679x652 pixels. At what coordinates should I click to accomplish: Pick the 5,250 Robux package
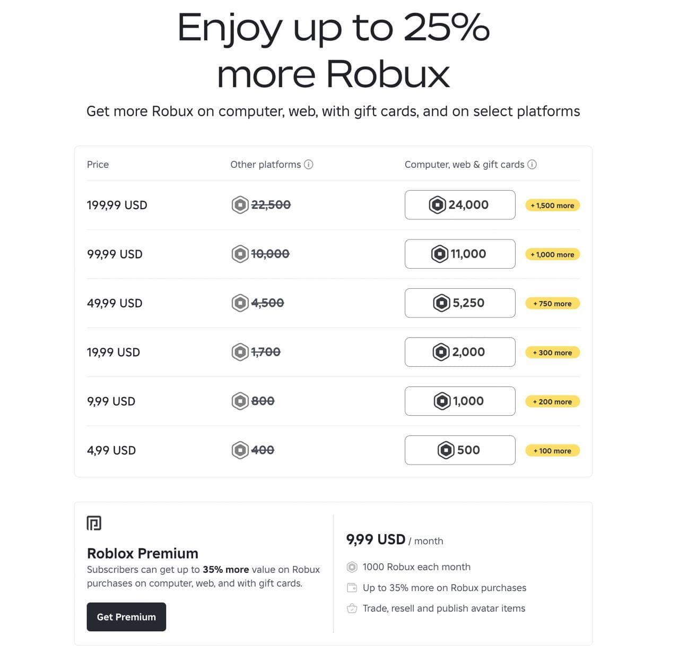click(x=459, y=303)
